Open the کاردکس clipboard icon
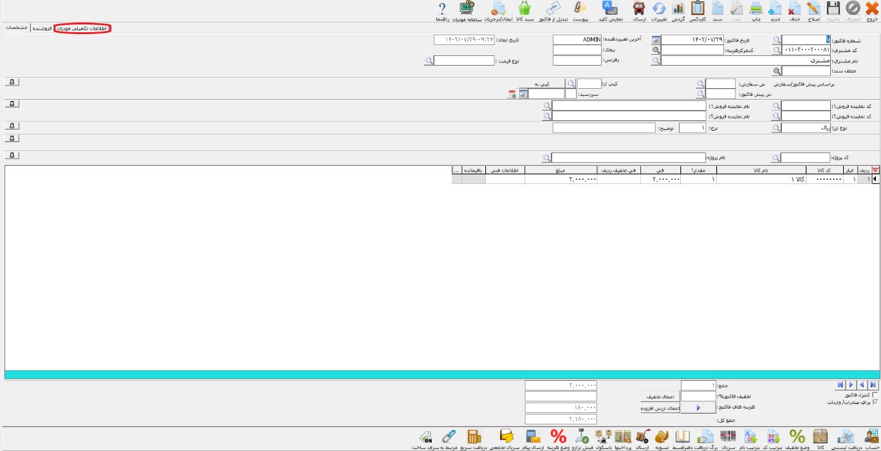This screenshot has width=881, height=451. 698,9
